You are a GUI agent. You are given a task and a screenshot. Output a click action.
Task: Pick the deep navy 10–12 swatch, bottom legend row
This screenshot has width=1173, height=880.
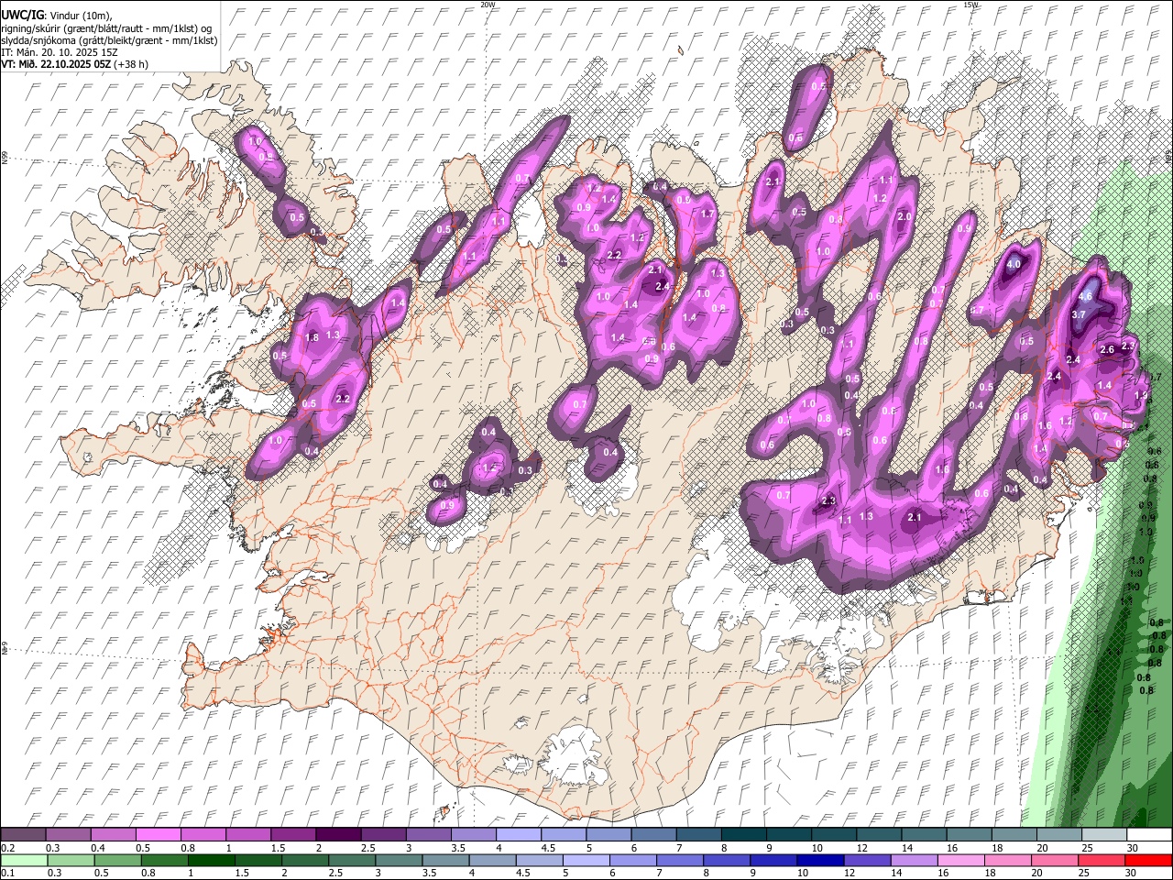821,860
